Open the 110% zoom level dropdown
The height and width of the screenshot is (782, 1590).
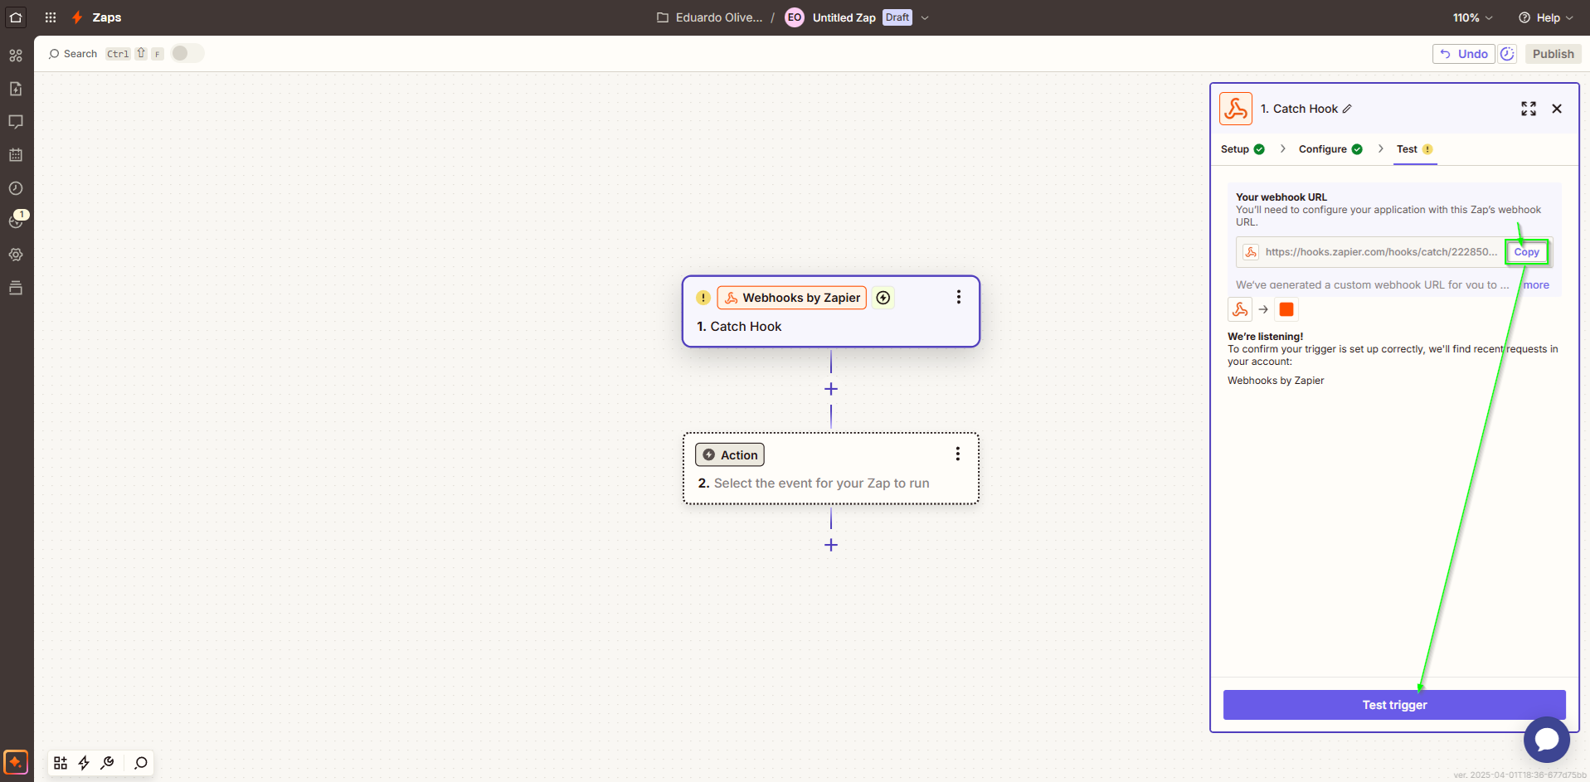coord(1472,17)
